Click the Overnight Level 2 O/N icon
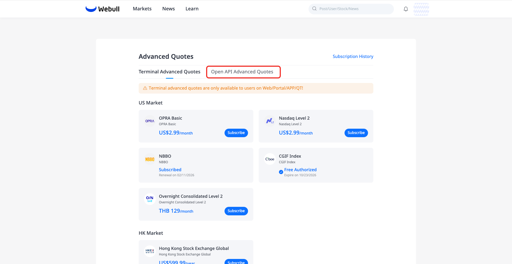This screenshot has height=264, width=512. 150,199
